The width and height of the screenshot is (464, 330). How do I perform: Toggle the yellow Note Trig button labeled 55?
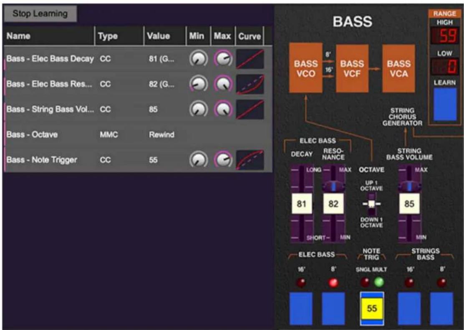tap(372, 308)
